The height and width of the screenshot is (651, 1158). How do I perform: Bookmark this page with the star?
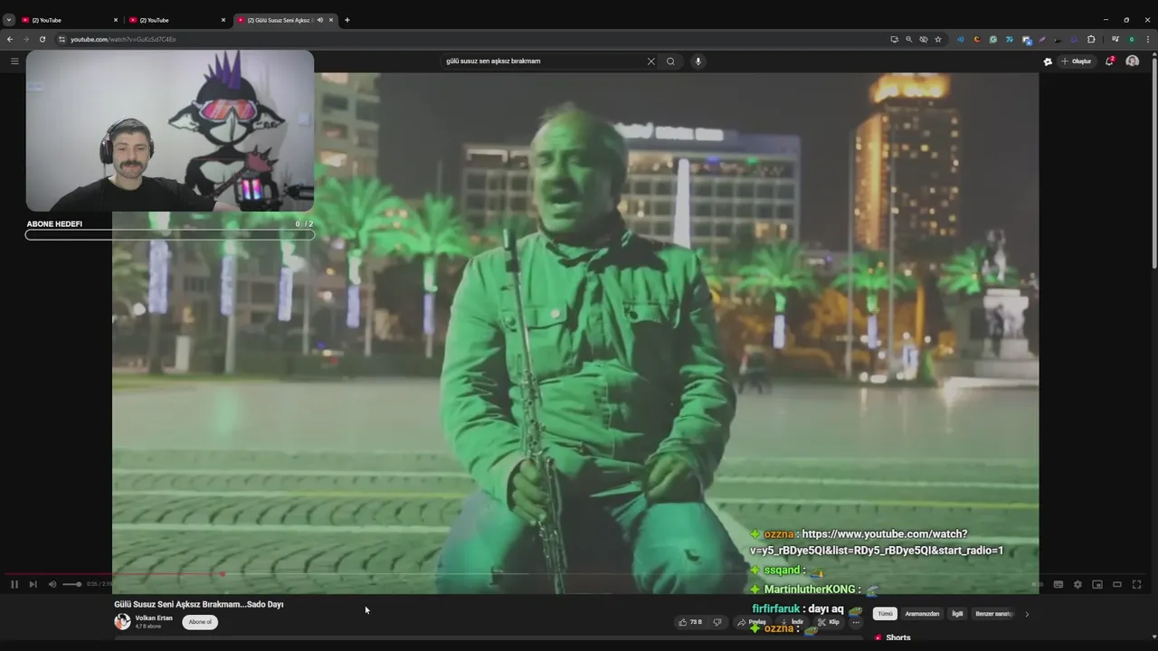point(938,39)
